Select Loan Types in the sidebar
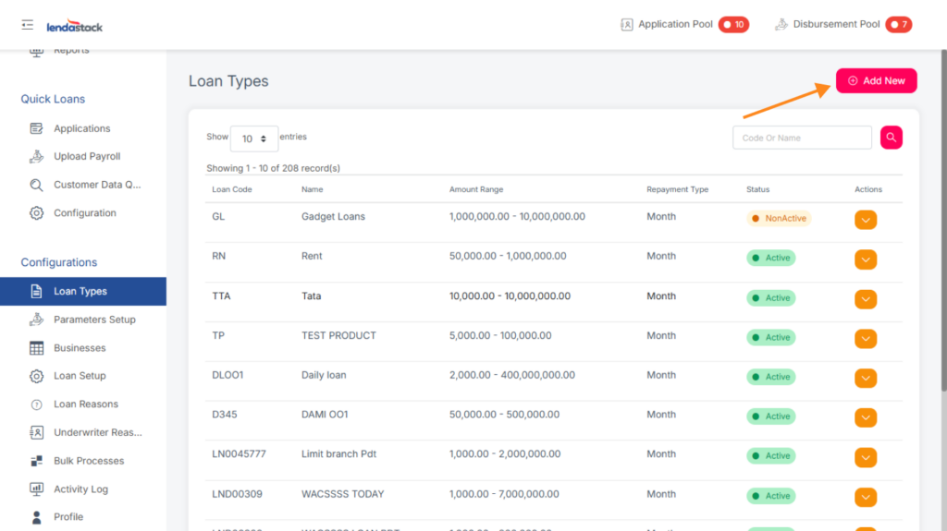 pyautogui.click(x=80, y=292)
